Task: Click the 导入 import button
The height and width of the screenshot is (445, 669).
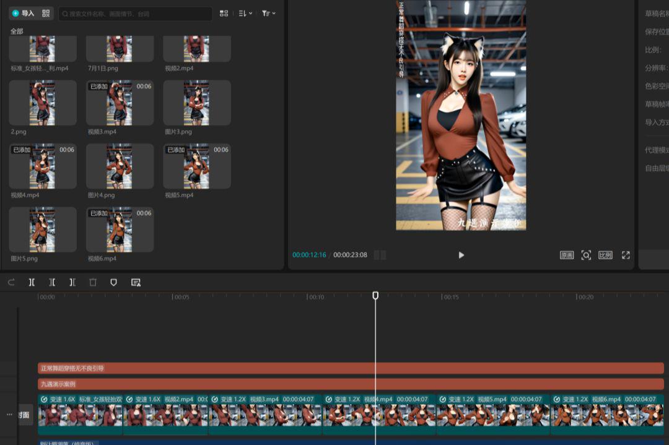Action: pyautogui.click(x=24, y=13)
